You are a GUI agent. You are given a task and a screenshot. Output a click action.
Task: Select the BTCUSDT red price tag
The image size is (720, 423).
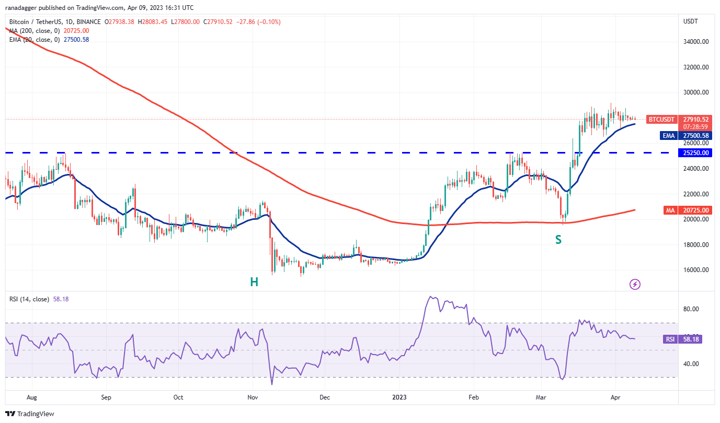click(x=661, y=119)
